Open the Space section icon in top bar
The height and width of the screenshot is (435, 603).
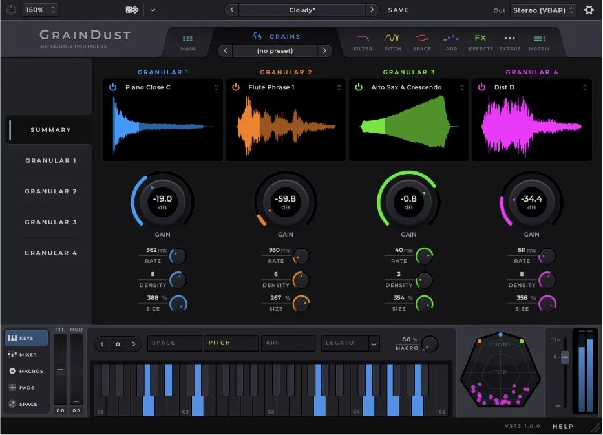[421, 42]
